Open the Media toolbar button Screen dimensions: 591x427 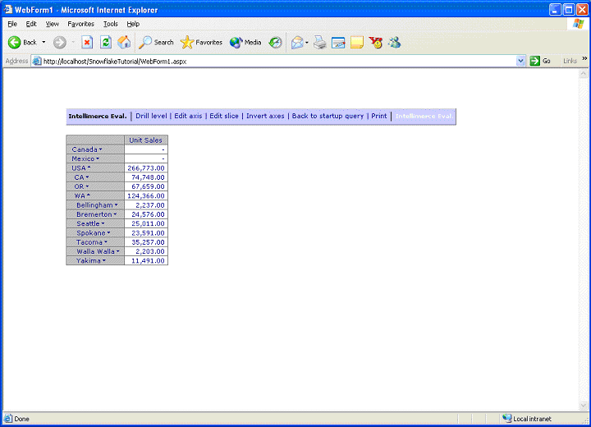click(x=245, y=42)
